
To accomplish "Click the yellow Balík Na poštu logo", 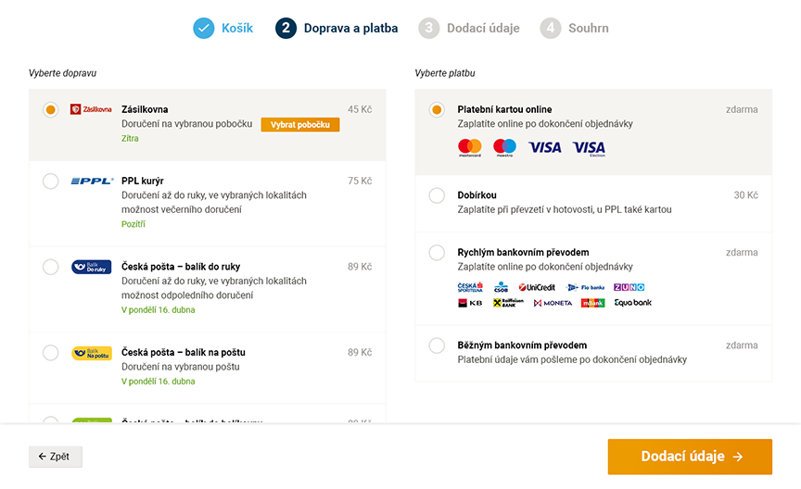I will point(92,353).
